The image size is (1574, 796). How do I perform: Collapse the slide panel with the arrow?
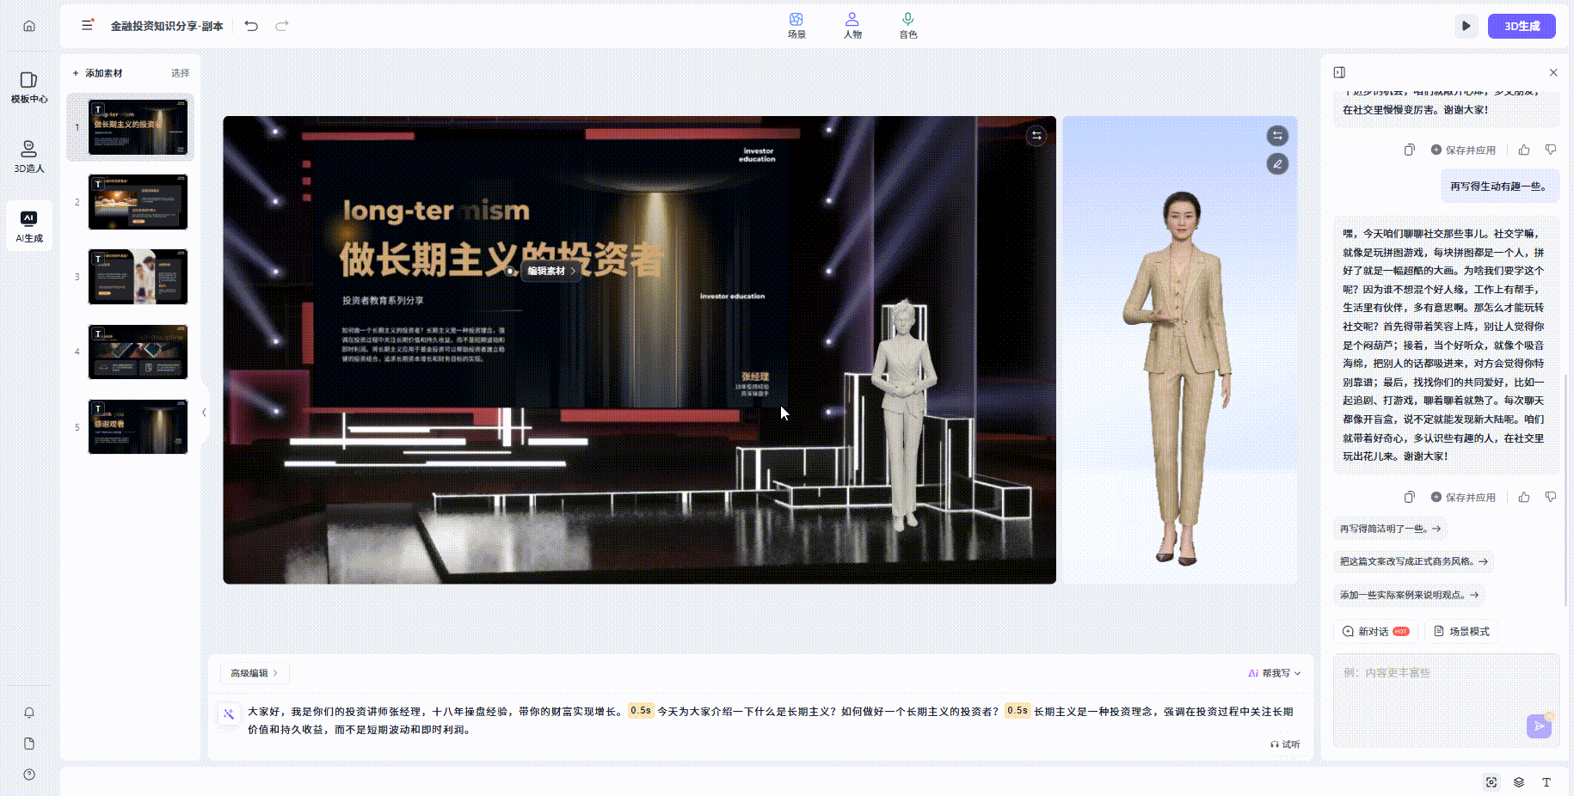click(x=204, y=413)
